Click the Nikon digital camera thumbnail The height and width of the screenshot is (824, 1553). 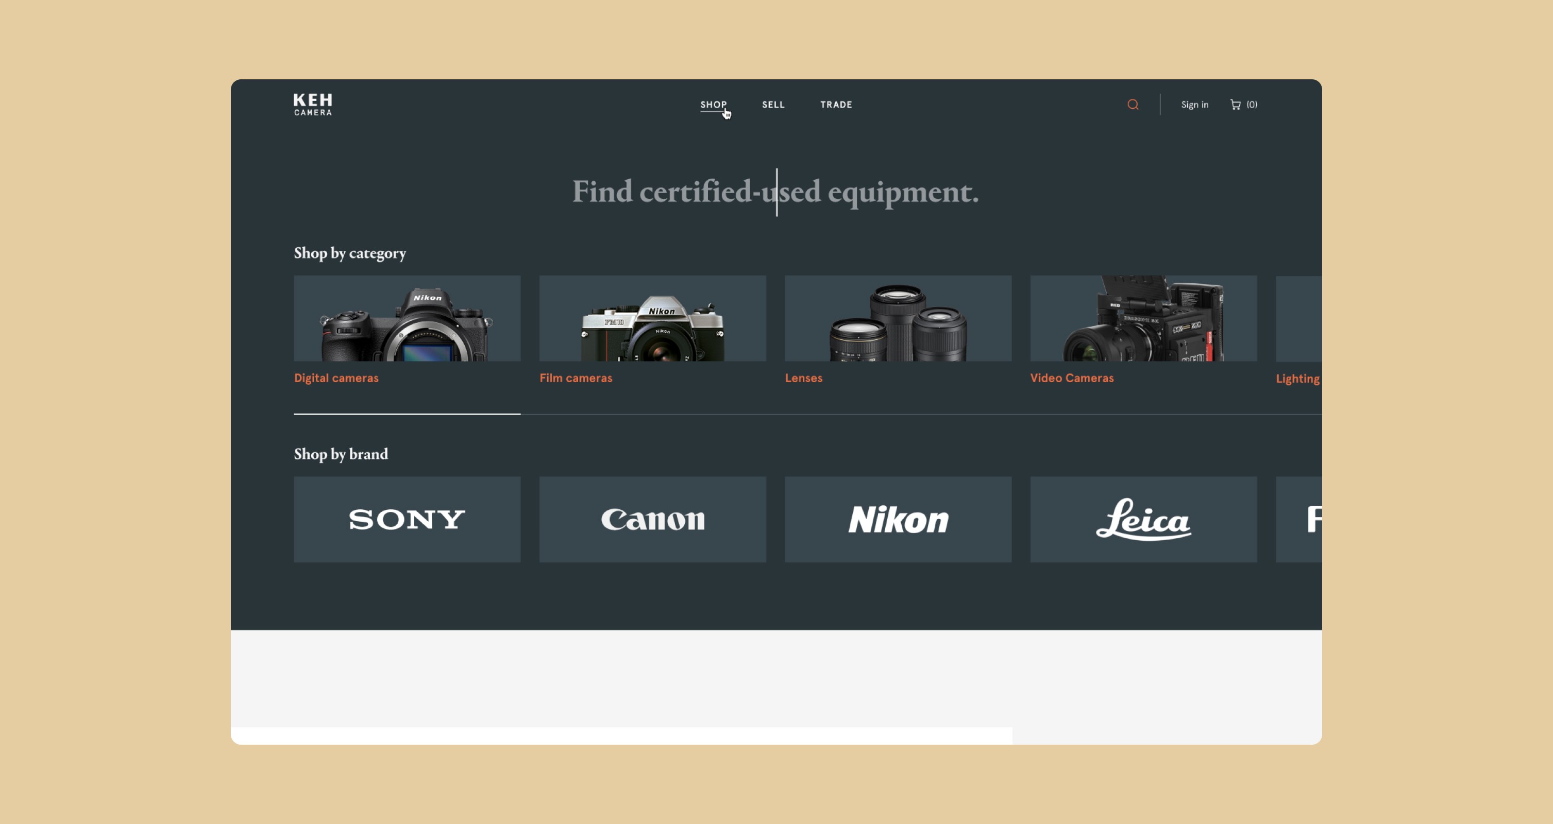(407, 318)
